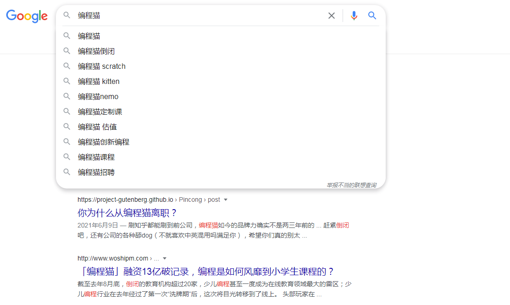Click magnifier icon beside 编程猫nemo
510x305 pixels.
(67, 96)
